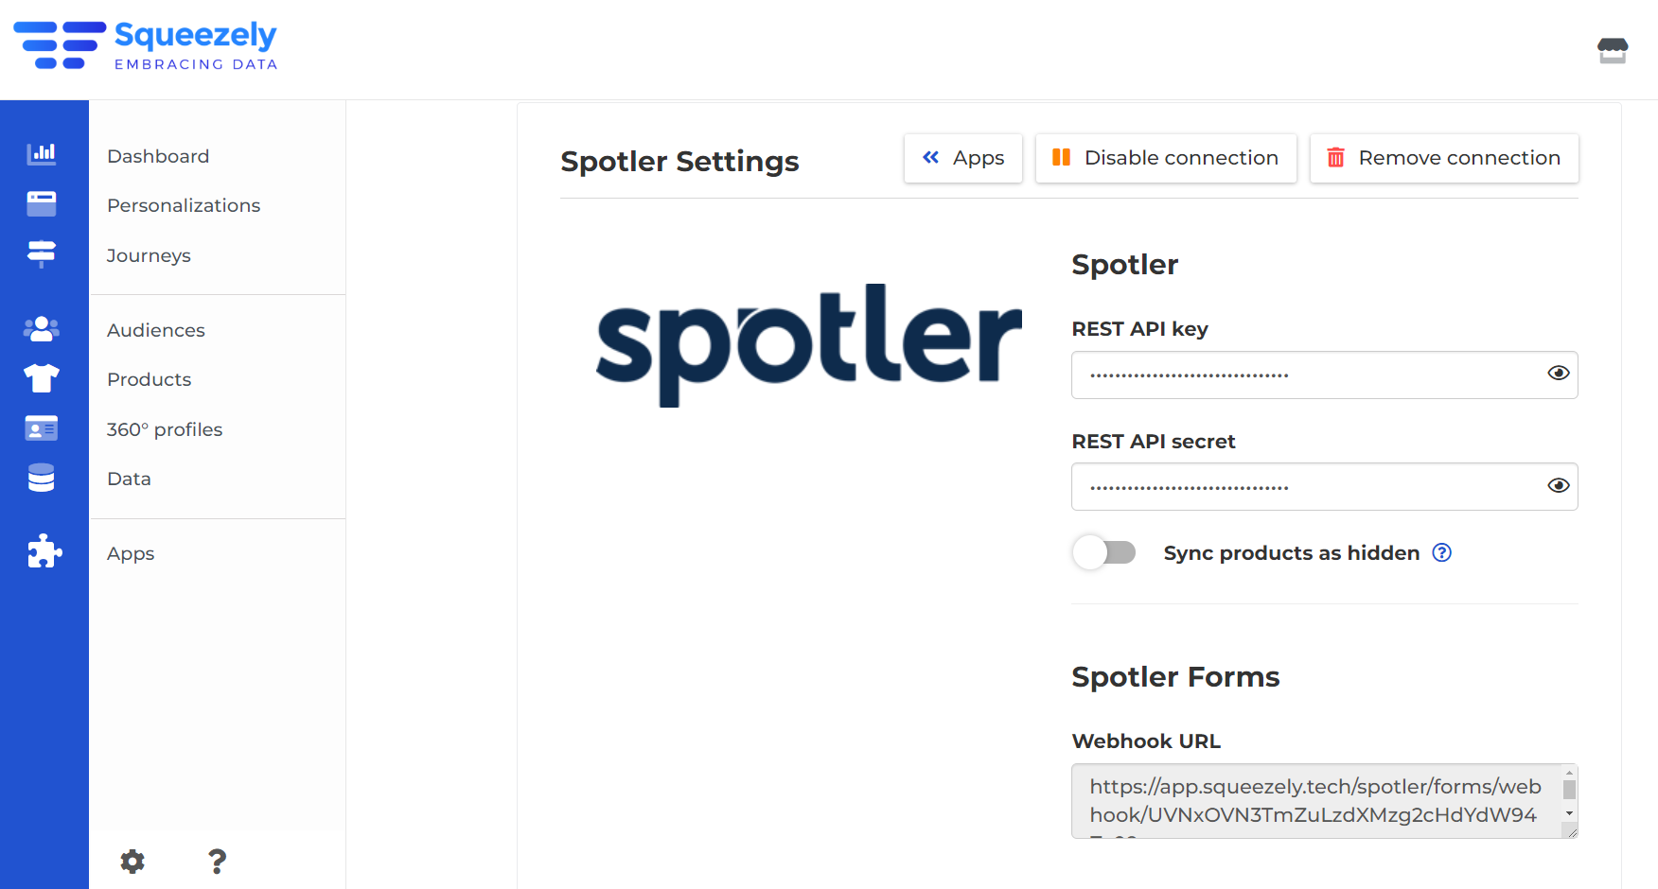Select the Journeys signpost icon
This screenshot has width=1658, height=889.
[42, 253]
